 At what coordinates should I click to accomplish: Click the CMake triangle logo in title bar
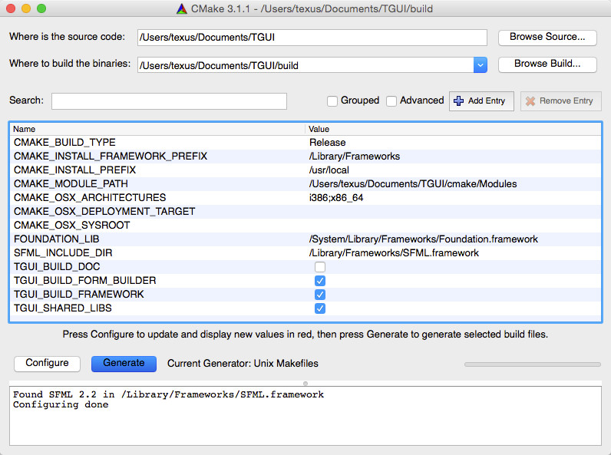point(182,8)
